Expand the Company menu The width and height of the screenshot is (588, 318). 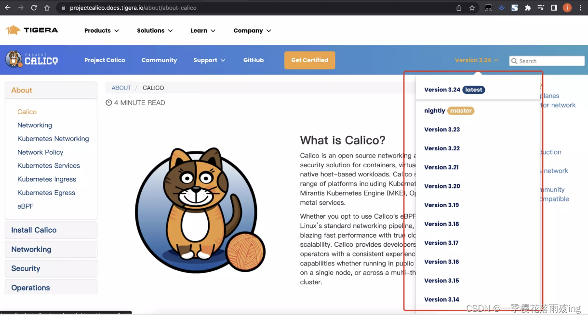[x=252, y=30]
